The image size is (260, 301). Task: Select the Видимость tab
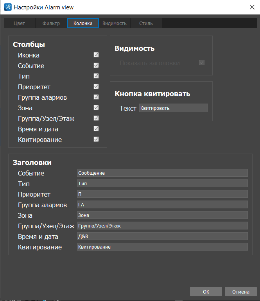click(x=115, y=23)
